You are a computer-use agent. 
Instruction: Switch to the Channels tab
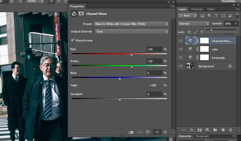point(197,9)
